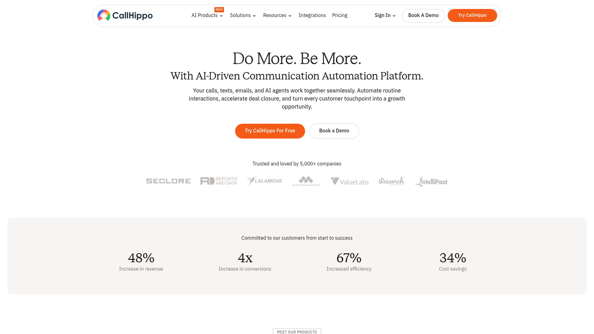Click the NEW badge above AI Products
Image resolution: width=594 pixels, height=334 pixels.
pos(219,10)
